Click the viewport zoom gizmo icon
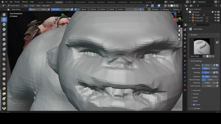Image resolution: width=221 pixels, height=124 pixels. point(179,26)
